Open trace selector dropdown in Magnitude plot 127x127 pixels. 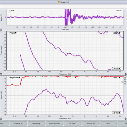117,77
